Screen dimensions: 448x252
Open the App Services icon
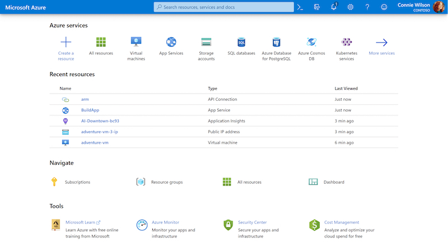pos(171,42)
